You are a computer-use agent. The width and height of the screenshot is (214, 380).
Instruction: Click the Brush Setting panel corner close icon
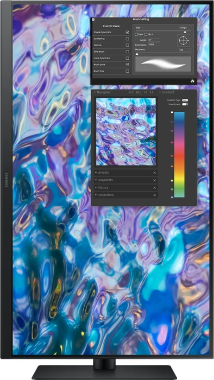[x=93, y=20]
